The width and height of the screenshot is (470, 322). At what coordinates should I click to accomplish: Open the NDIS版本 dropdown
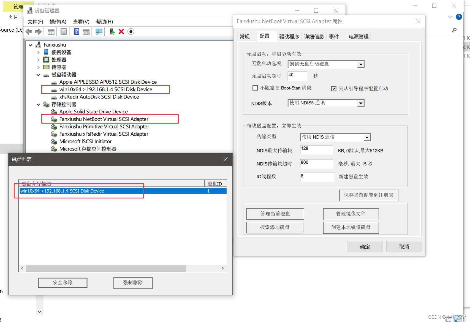(361, 103)
